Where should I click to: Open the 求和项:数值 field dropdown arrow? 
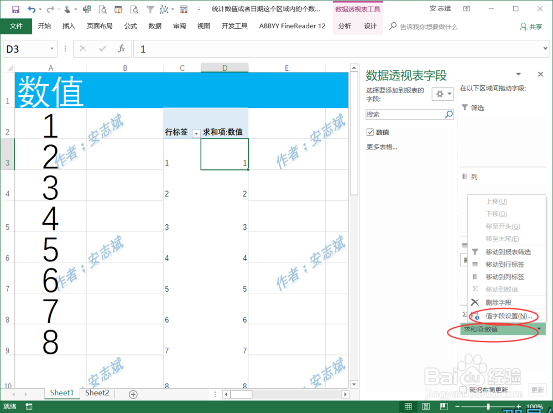(x=539, y=329)
